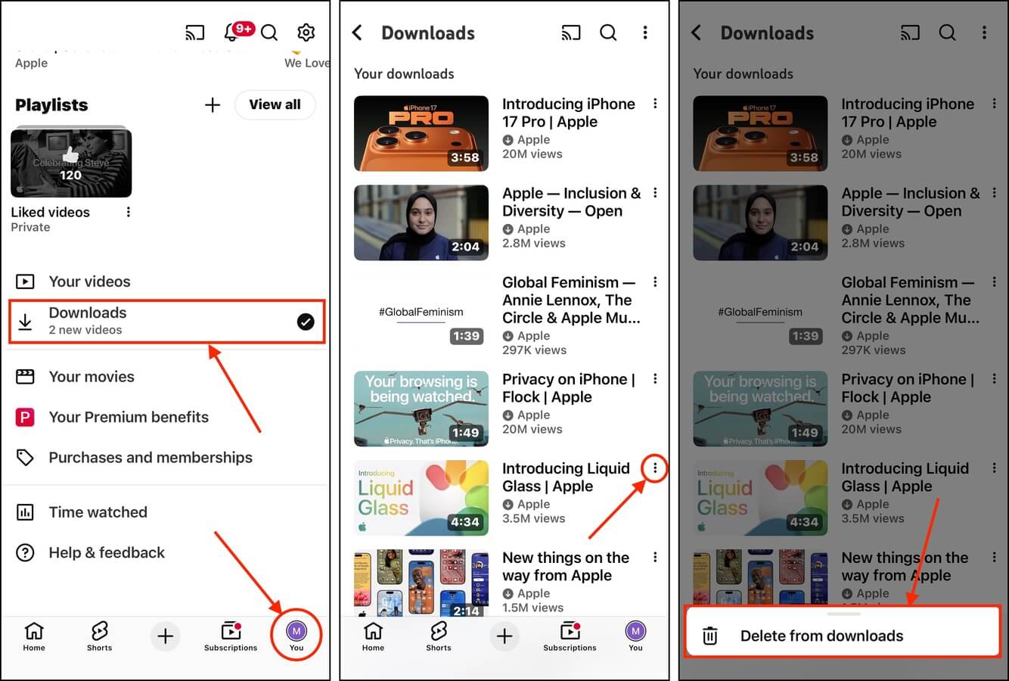1009x681 pixels.
Task: Open the Introducing iPhone 17 Pro thumbnail
Action: [x=421, y=133]
